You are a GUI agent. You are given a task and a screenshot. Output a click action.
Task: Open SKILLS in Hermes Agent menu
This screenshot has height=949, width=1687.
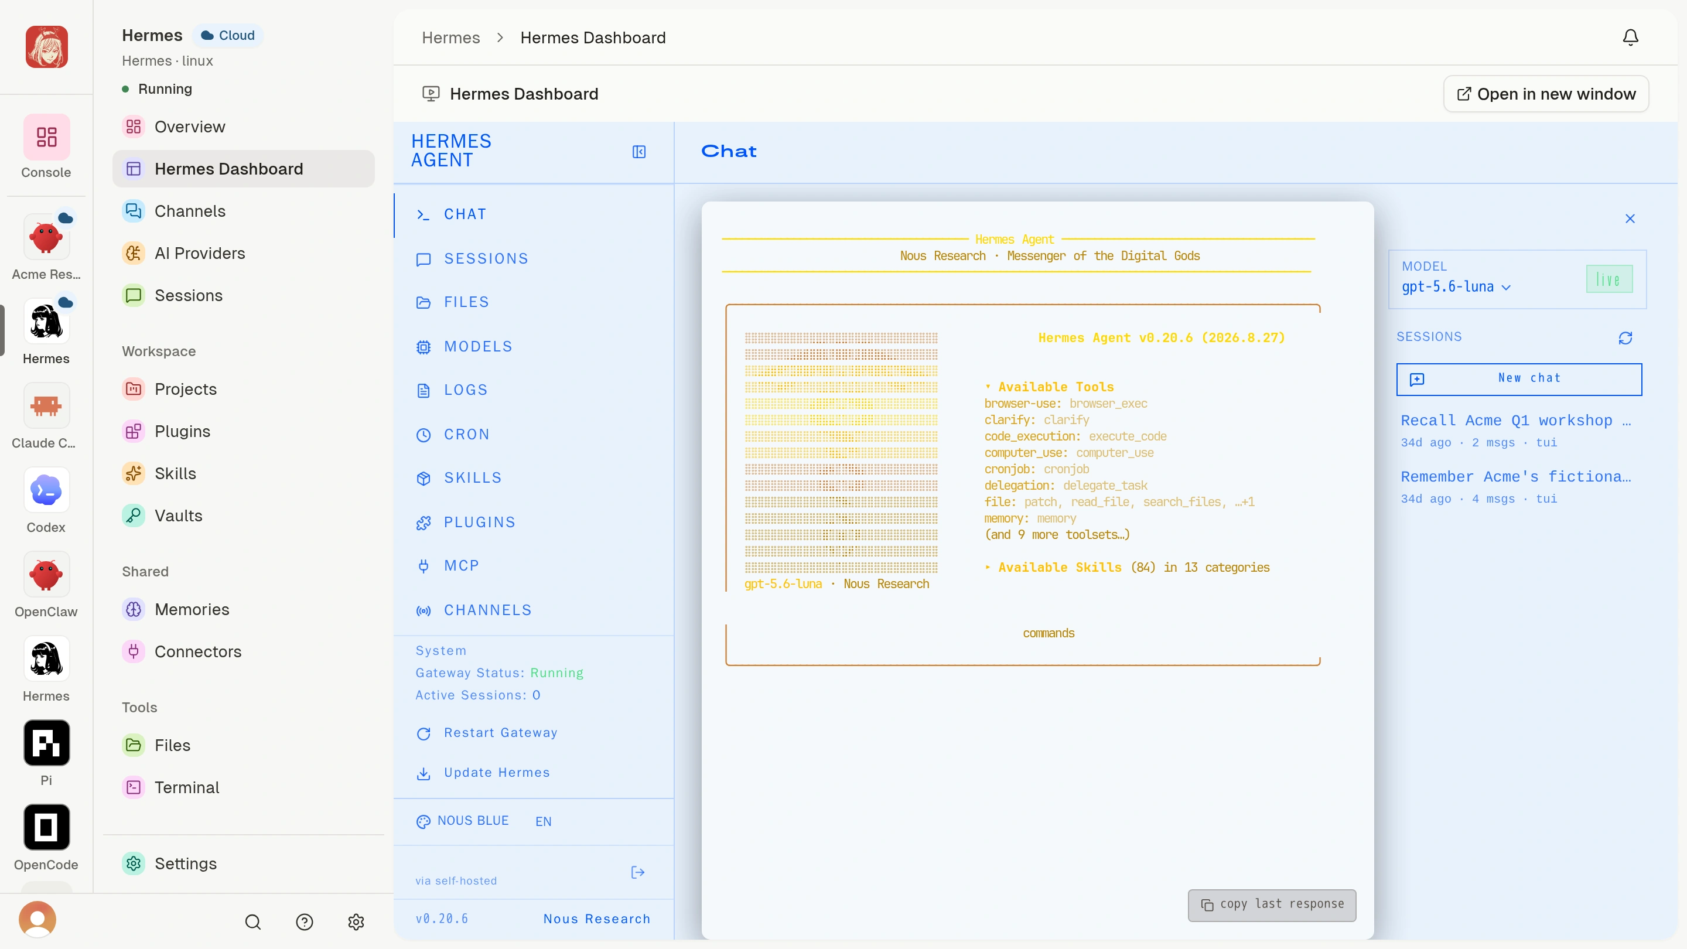coord(534,478)
